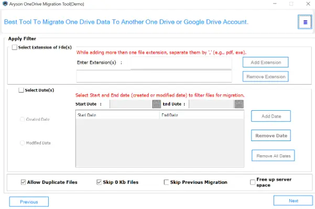Click the red Start and End date hint

[x=160, y=95]
